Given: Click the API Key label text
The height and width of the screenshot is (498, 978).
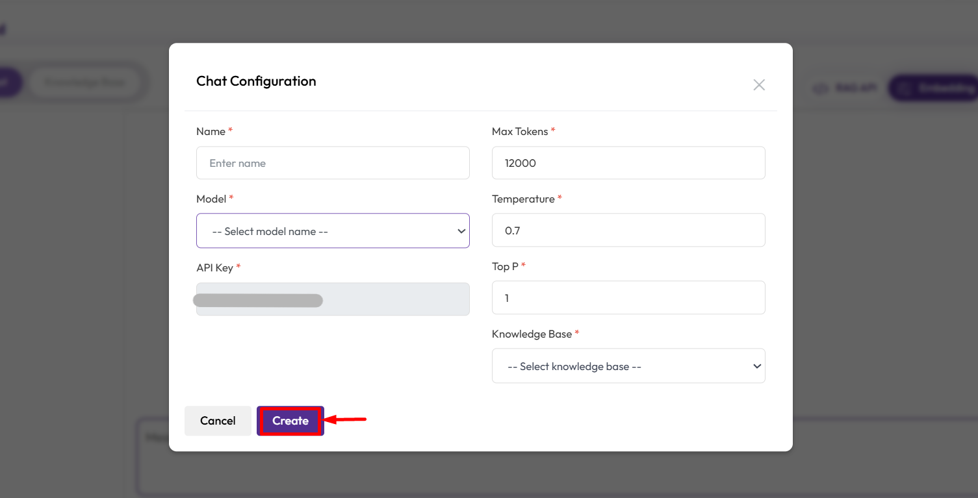Looking at the screenshot, I should [214, 268].
